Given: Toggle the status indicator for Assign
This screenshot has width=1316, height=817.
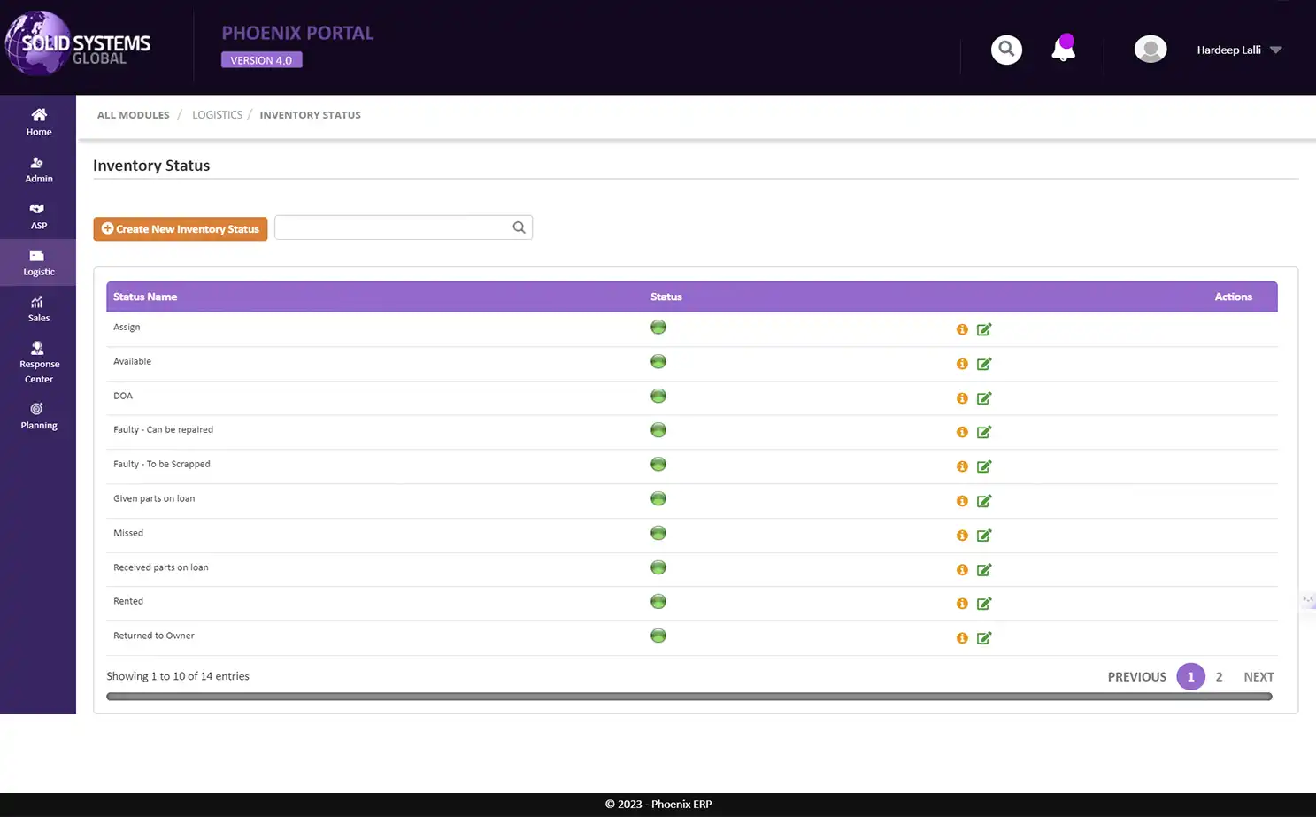Looking at the screenshot, I should (658, 327).
